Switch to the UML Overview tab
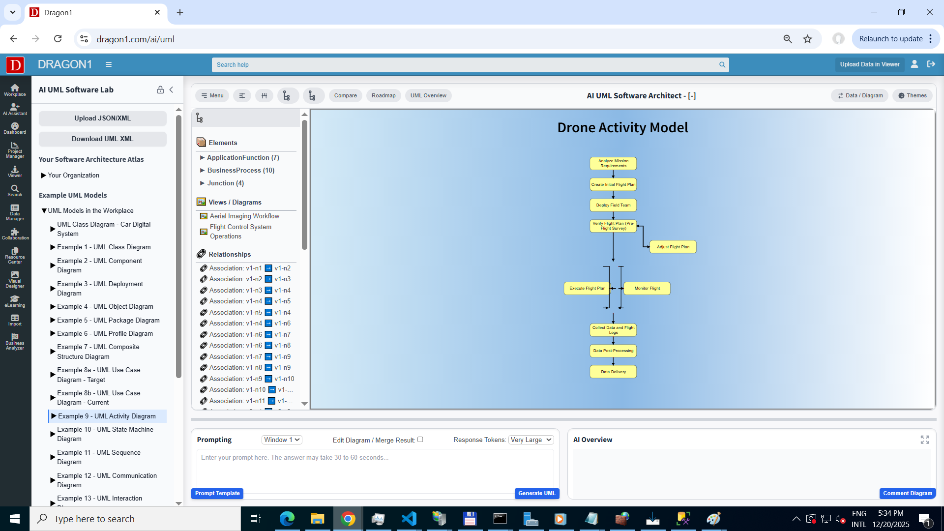The image size is (944, 531). [x=428, y=95]
